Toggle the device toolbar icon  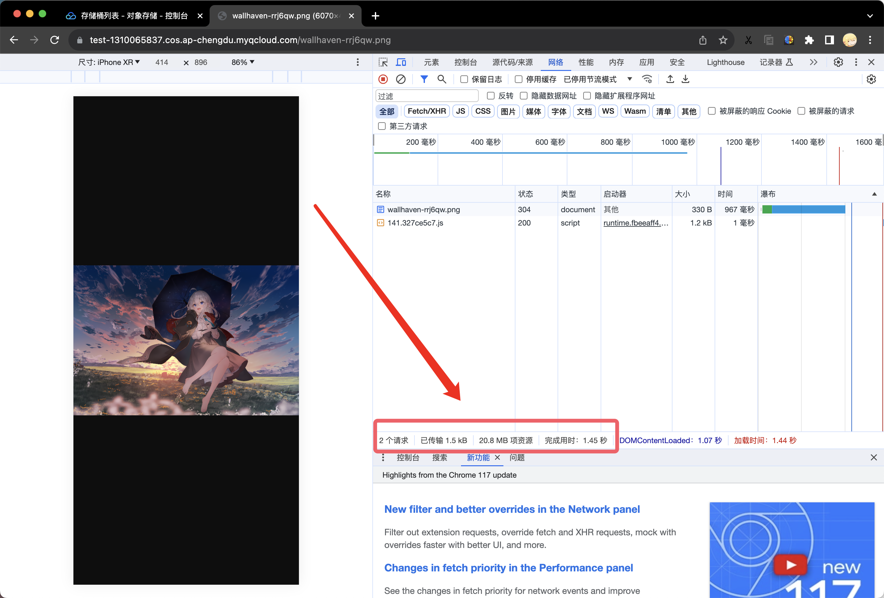[x=401, y=62]
